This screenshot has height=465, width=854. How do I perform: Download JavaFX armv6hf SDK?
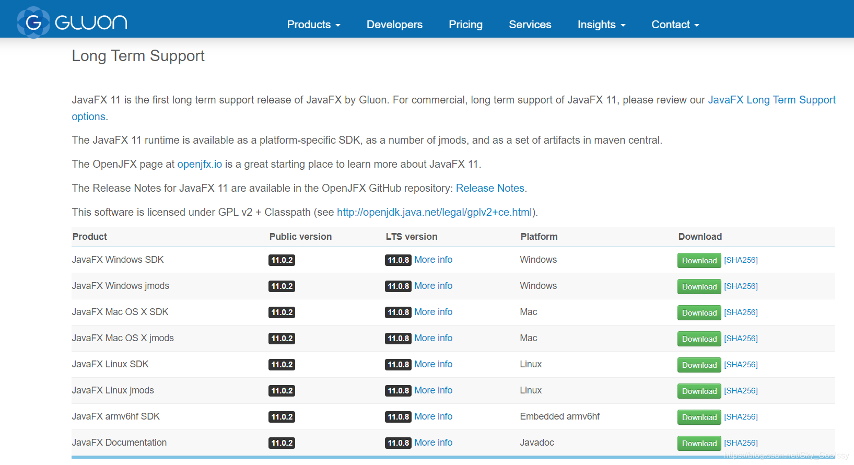(699, 417)
